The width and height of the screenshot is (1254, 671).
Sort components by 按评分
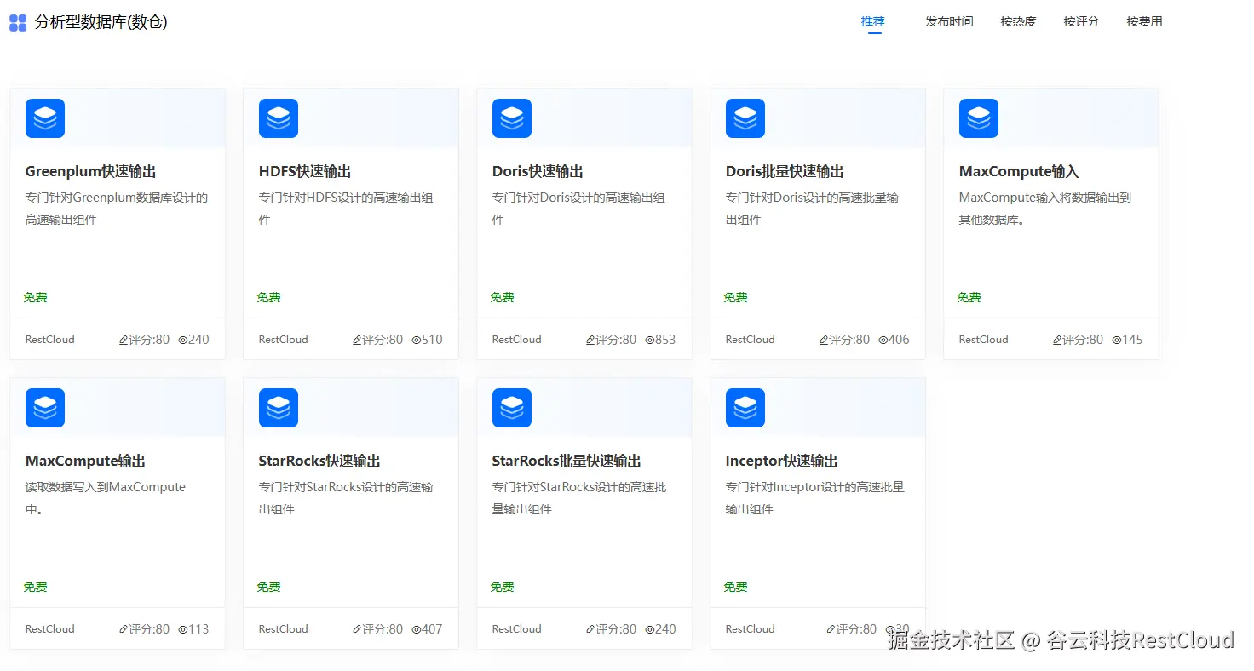point(1080,20)
